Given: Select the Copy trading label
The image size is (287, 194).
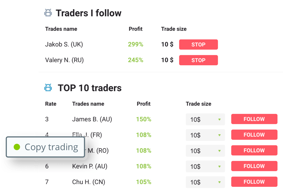Looking at the screenshot, I should 52,147.
